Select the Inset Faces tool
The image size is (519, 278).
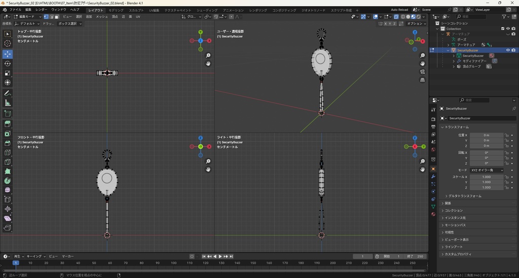[7, 134]
